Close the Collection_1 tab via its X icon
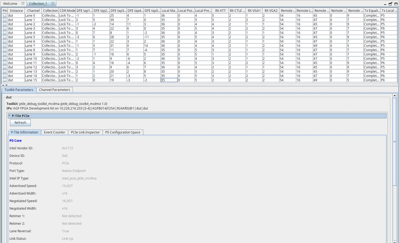Viewport: 399px width, 243px height. click(53, 3)
